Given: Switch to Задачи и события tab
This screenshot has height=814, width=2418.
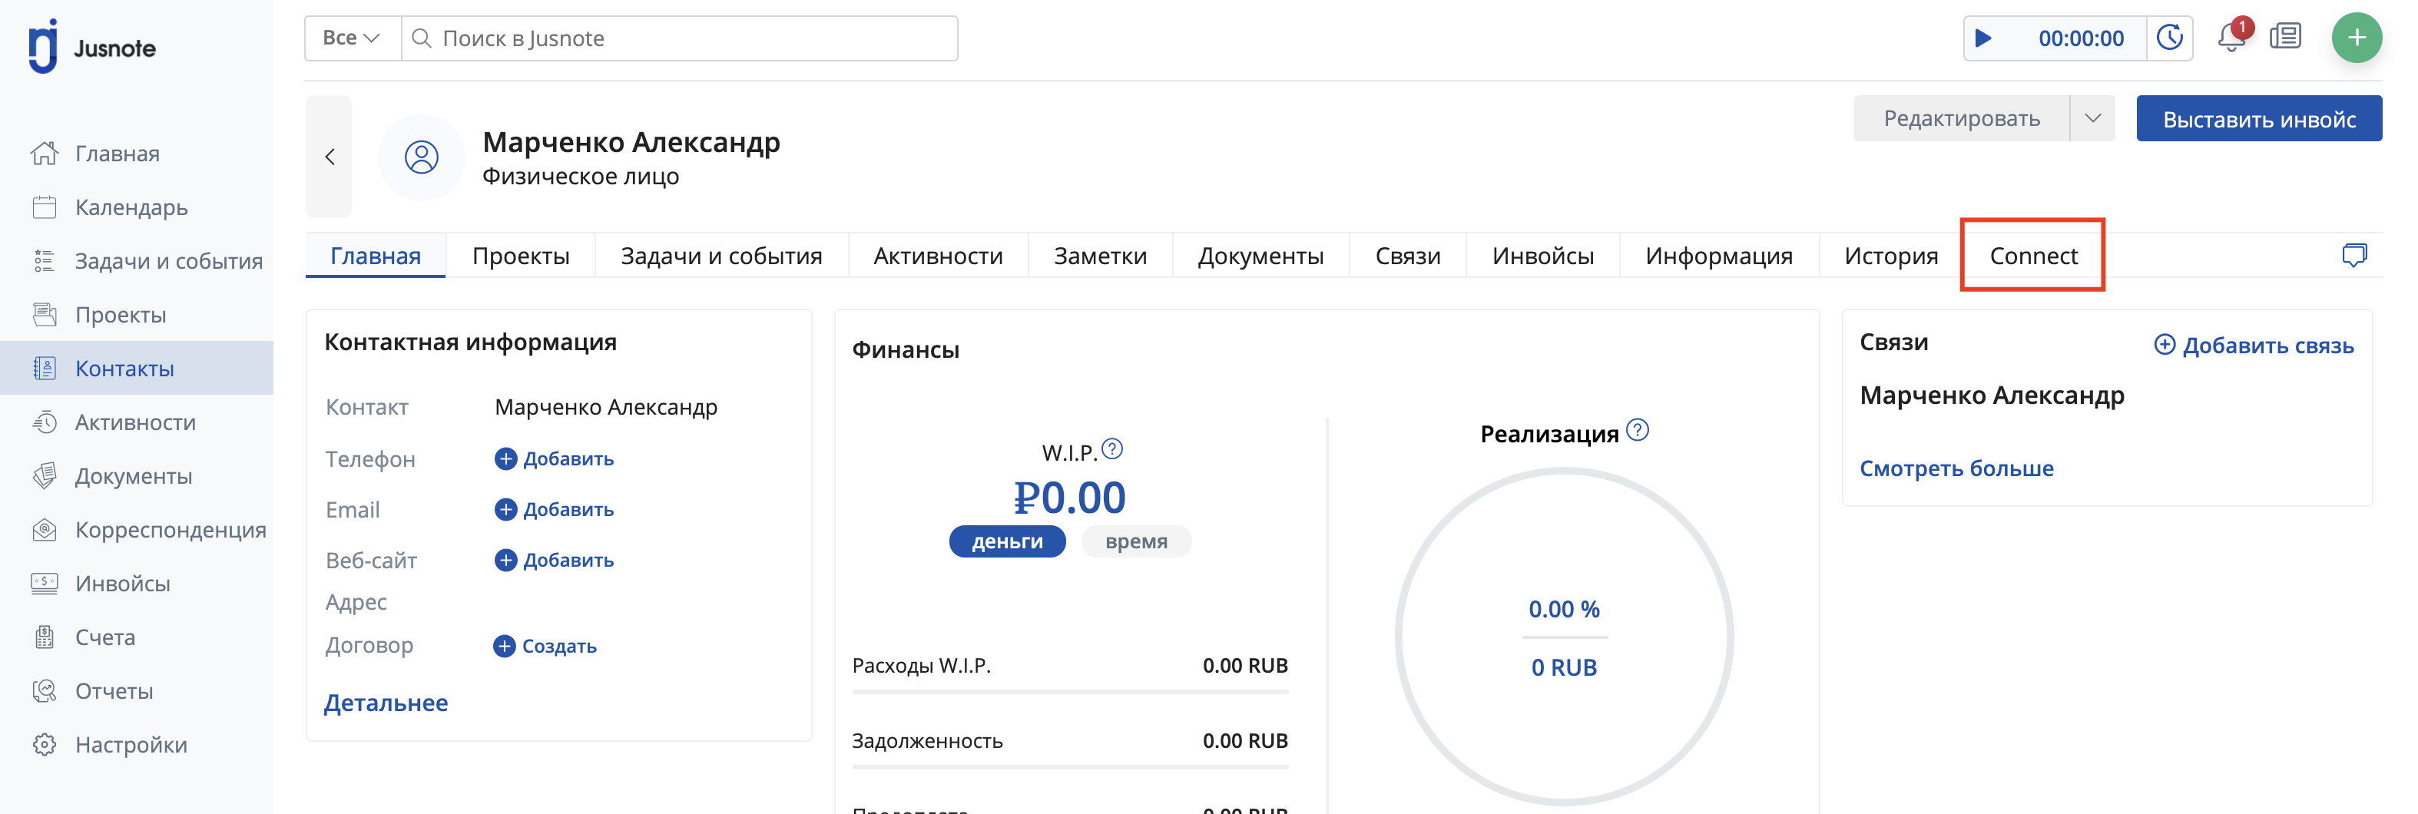Looking at the screenshot, I should point(721,256).
